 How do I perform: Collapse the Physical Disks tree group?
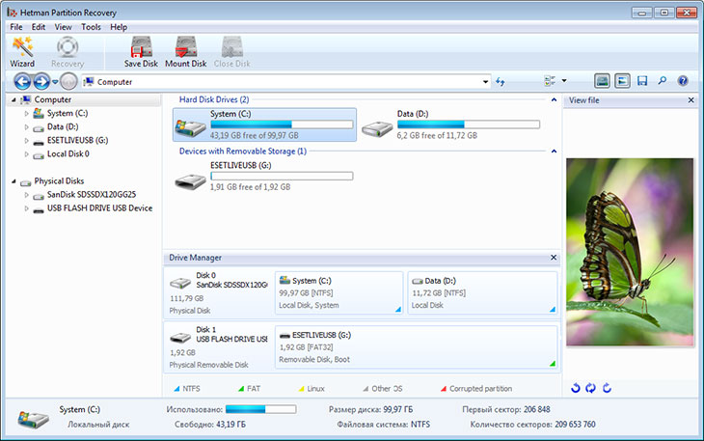[x=14, y=181]
